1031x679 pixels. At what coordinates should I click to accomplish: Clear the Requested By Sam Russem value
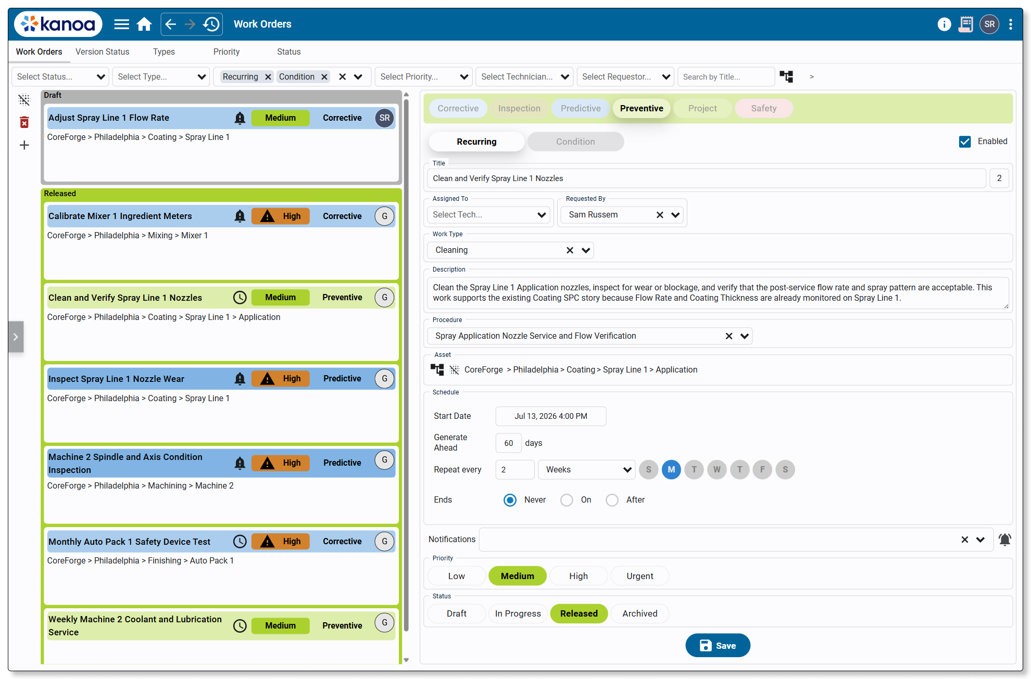coord(660,215)
